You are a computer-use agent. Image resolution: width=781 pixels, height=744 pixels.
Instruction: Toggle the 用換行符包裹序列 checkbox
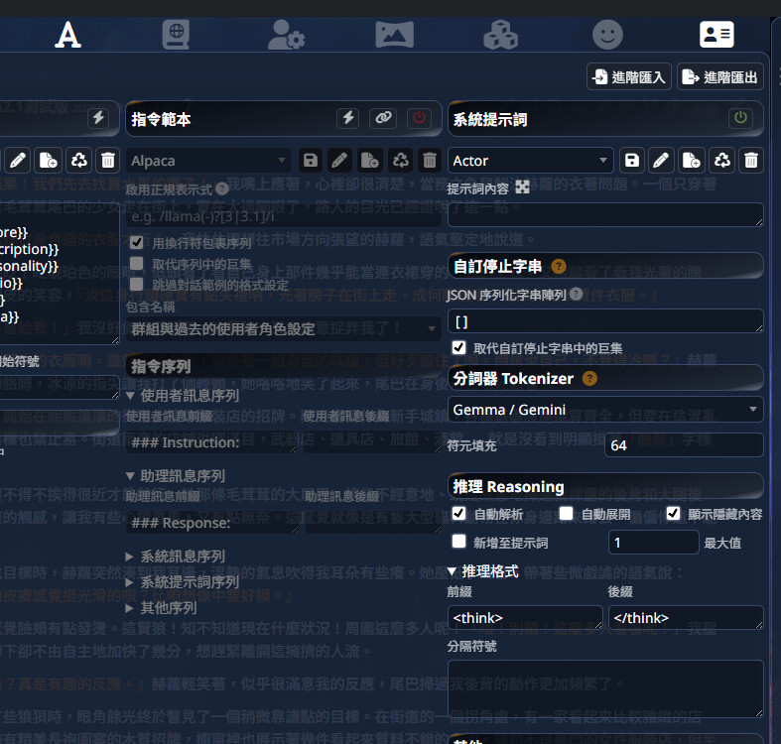pyautogui.click(x=137, y=242)
